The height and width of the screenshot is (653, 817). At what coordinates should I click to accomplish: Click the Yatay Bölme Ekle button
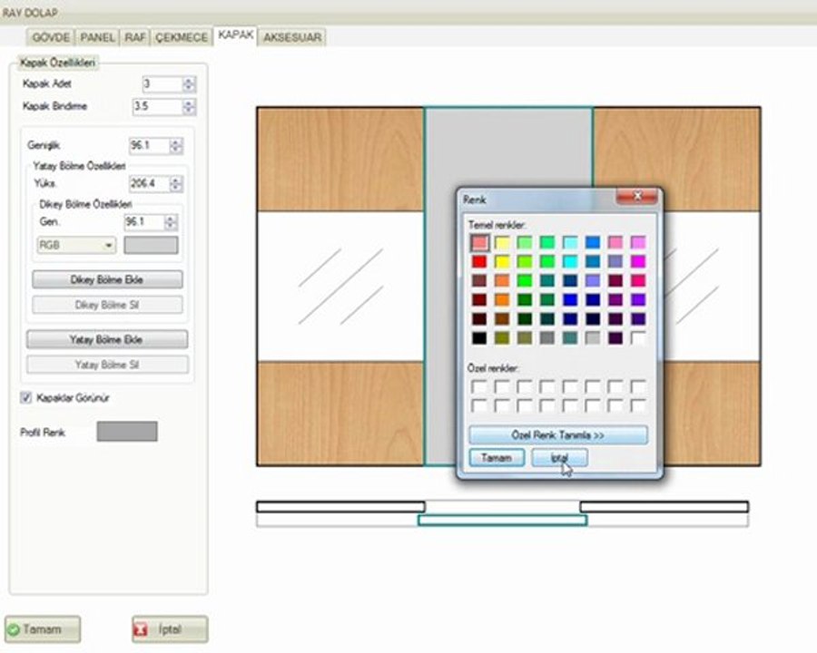(107, 339)
